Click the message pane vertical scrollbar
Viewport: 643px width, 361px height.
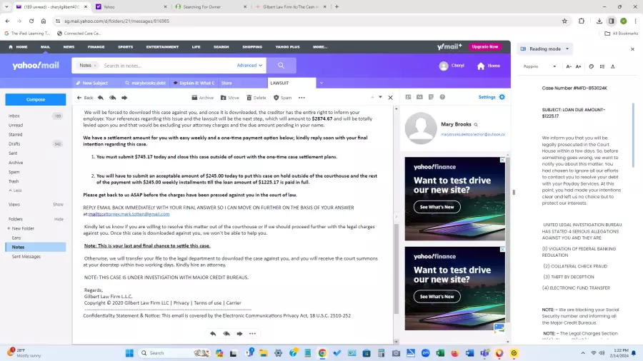coord(396,268)
